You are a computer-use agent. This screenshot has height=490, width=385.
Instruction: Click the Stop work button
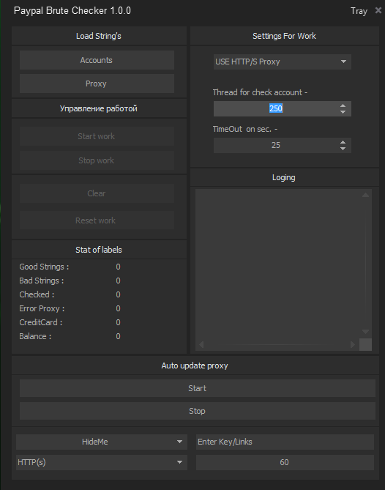click(x=97, y=160)
